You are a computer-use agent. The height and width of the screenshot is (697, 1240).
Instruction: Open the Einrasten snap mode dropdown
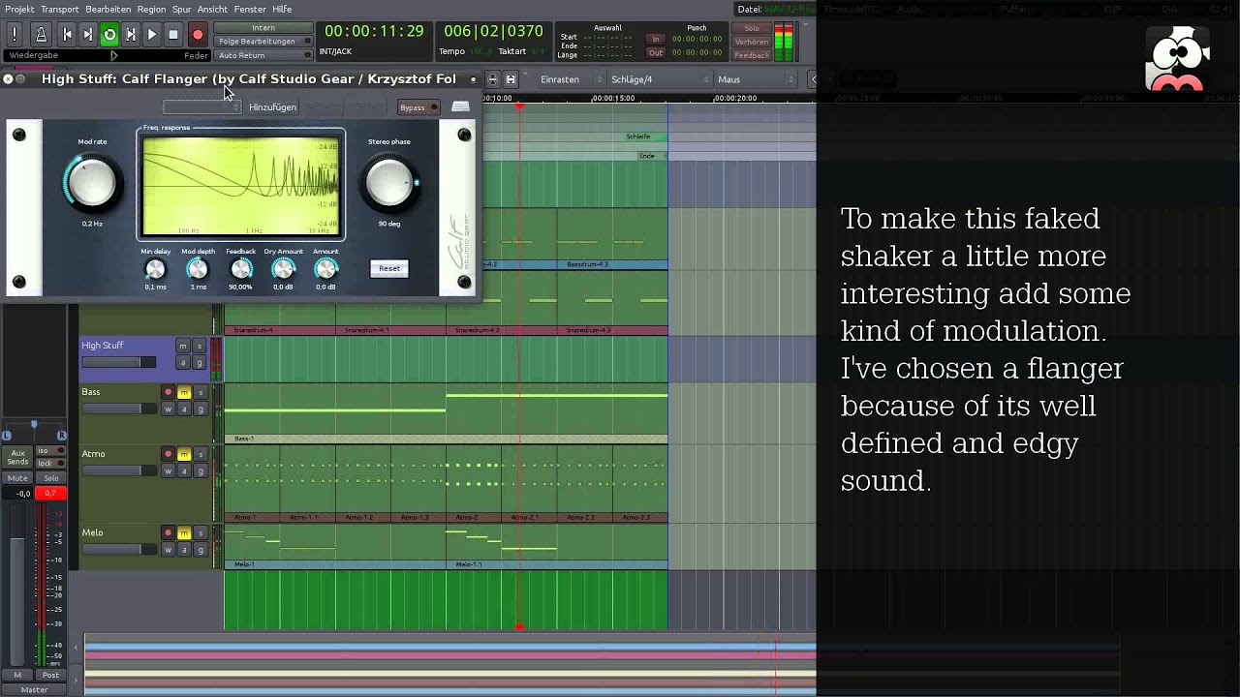point(571,79)
